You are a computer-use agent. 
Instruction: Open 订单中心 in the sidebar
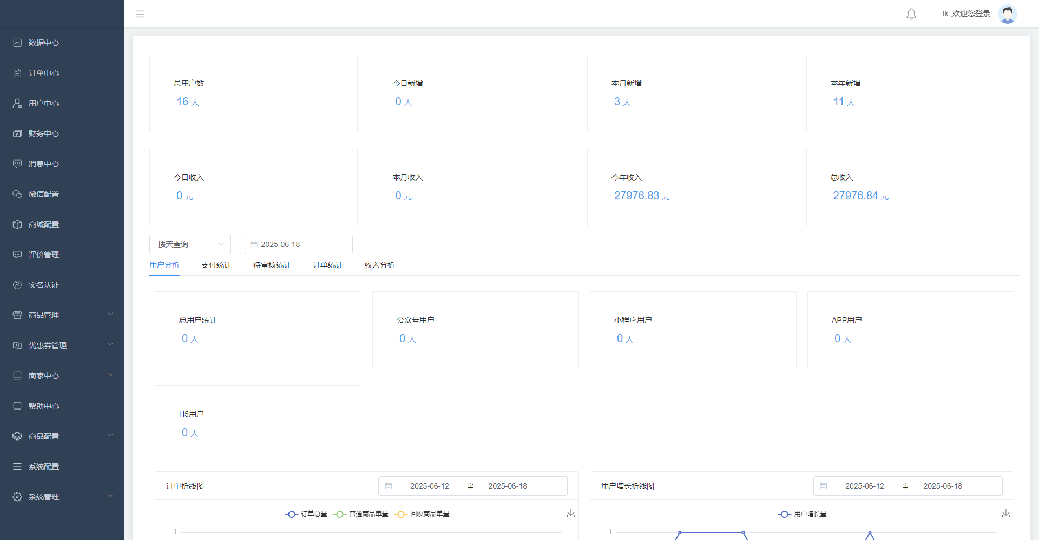click(x=43, y=73)
